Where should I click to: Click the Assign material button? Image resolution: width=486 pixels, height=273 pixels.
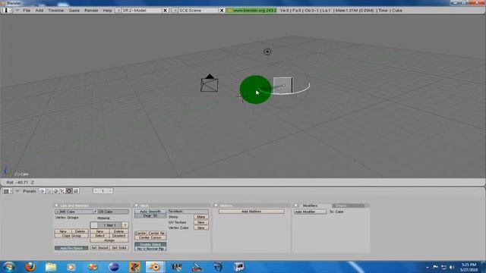coord(109,240)
